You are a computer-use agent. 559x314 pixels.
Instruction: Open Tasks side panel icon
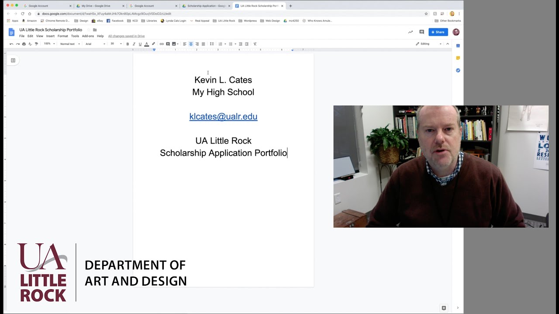point(458,70)
